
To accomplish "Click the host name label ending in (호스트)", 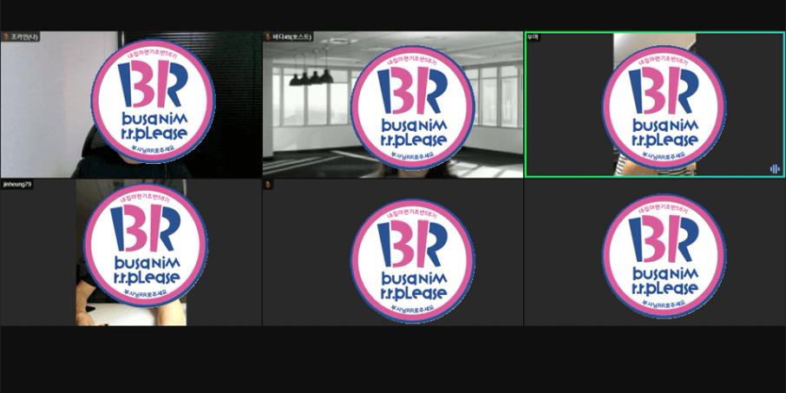I will [291, 36].
